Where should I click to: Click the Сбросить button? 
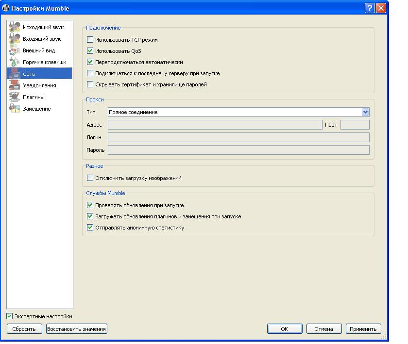click(24, 329)
